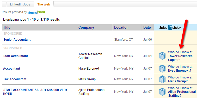Open the Staff Accountant job at Tower Research
Viewport: 197px width, 98px height.
click(16, 56)
